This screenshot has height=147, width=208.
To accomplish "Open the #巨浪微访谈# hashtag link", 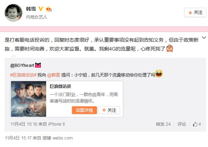I will click(23, 75).
